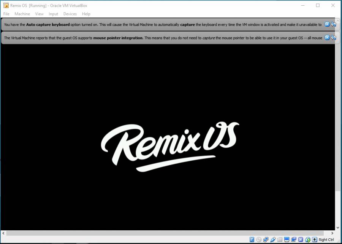Click the display monitor status icon
Screen dimensions: 342x244
pyautogui.click(x=287, y=239)
